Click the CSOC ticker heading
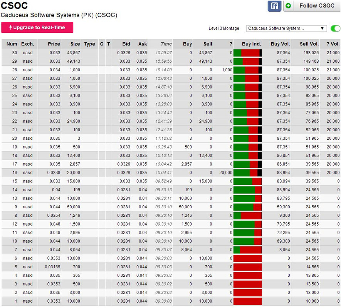Image resolution: width=341 pixels, height=308 pixels. 14,6
